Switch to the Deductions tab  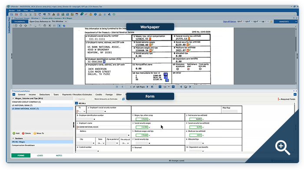[x=45, y=95]
